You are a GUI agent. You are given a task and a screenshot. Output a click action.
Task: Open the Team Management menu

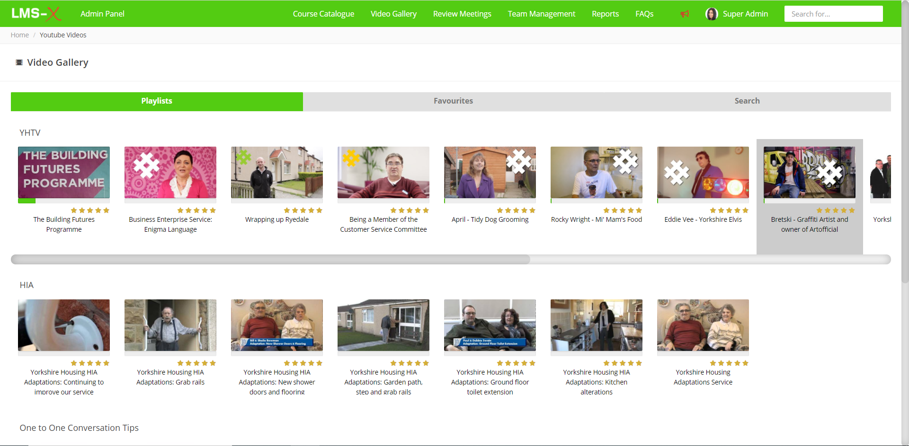tap(541, 14)
